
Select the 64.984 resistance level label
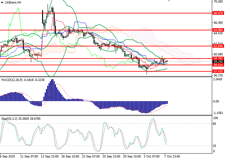click(218, 30)
